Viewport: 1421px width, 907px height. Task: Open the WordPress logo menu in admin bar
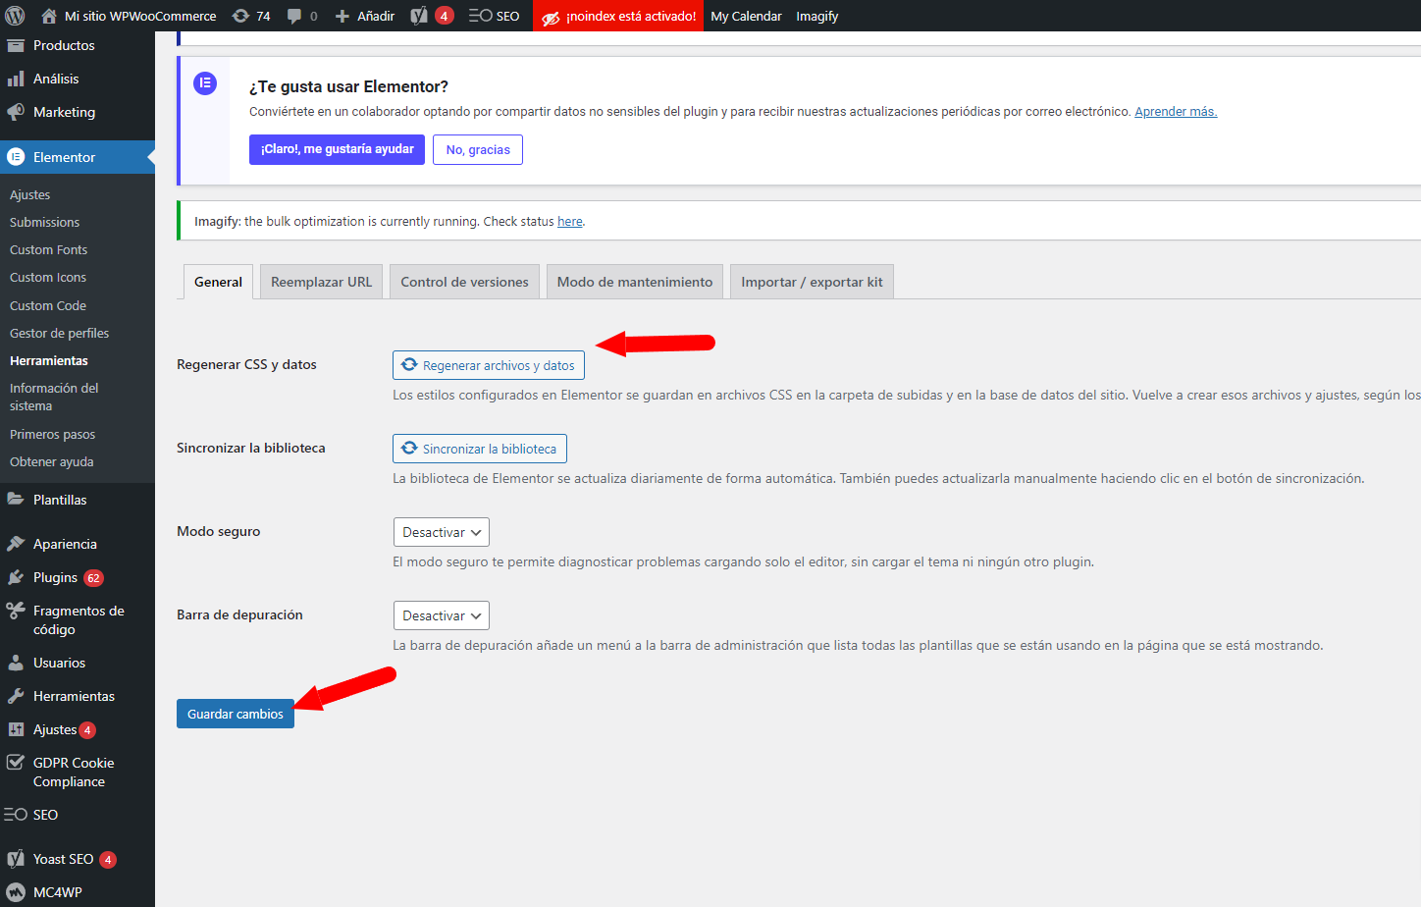click(x=15, y=16)
